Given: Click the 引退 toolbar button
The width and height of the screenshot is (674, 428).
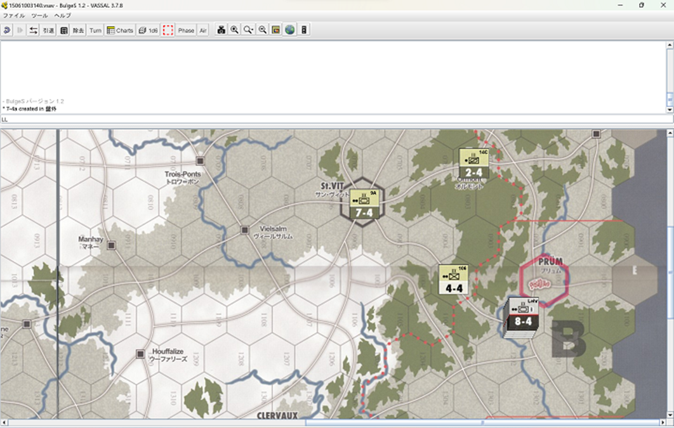Looking at the screenshot, I should click(x=48, y=30).
